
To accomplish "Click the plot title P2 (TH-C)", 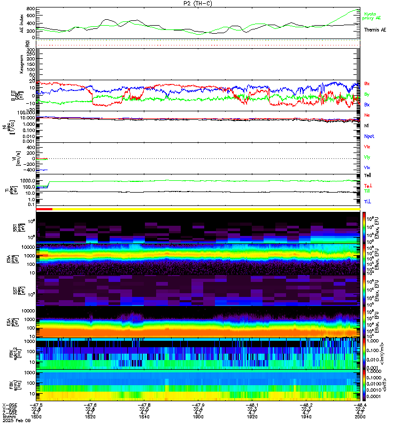I will click(x=198, y=3).
